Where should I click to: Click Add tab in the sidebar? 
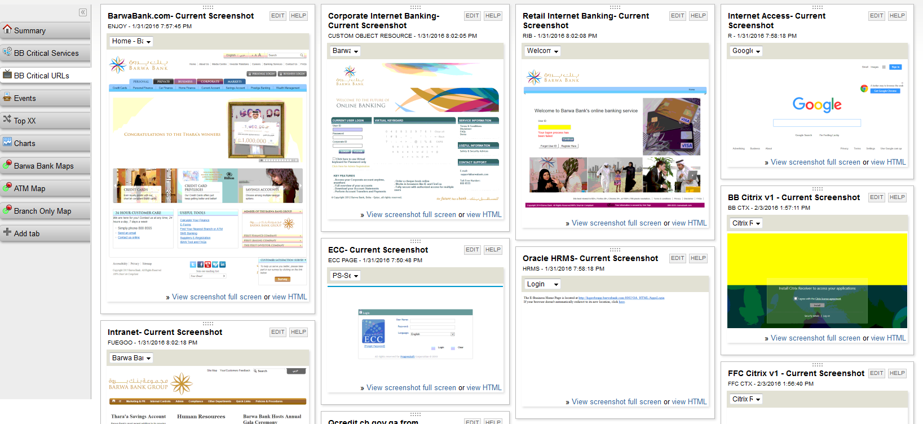point(45,233)
